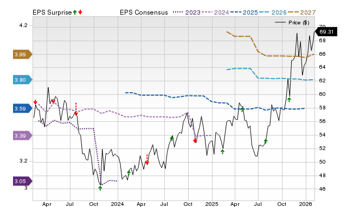Image resolution: width=347 pixels, height=207 pixels.
Task: Click the 2027 EPS consensus legend entry
Action: [301, 12]
